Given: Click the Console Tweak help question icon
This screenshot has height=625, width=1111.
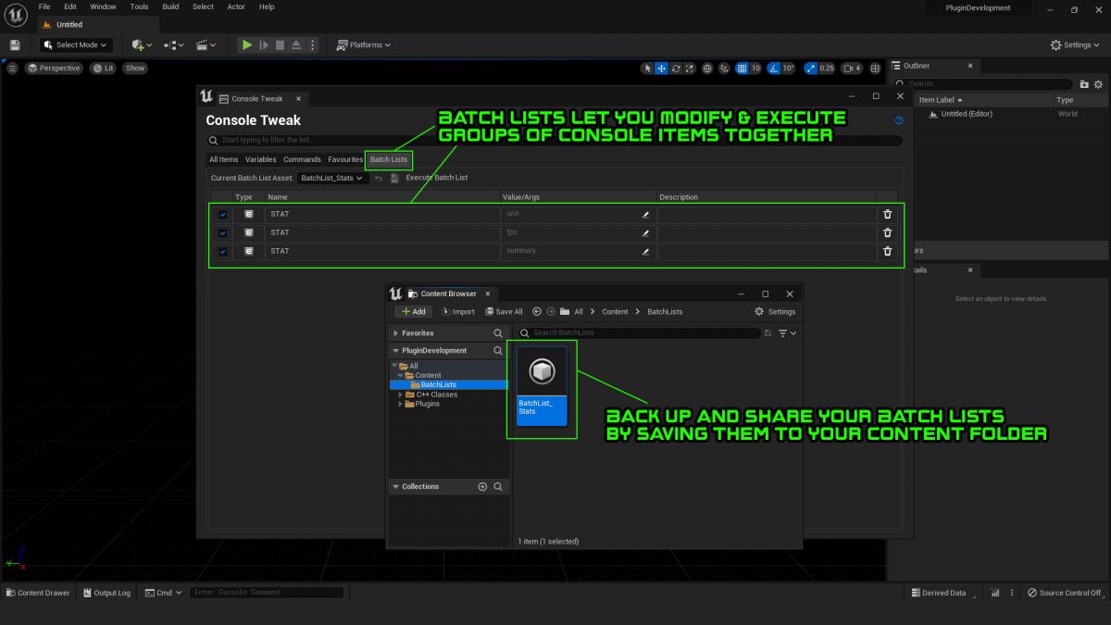Looking at the screenshot, I should pyautogui.click(x=898, y=120).
